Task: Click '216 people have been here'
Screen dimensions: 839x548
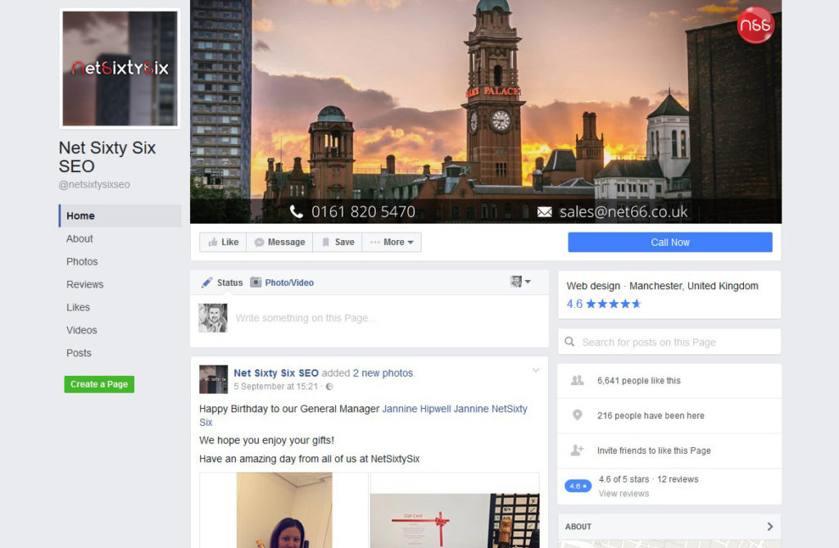Action: pyautogui.click(x=651, y=416)
